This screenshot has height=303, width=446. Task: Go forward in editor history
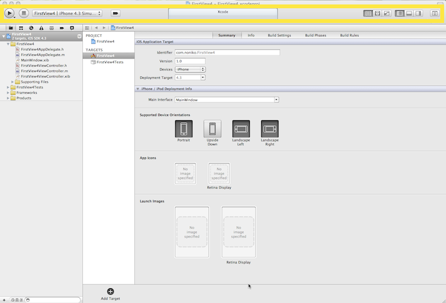tap(104, 28)
